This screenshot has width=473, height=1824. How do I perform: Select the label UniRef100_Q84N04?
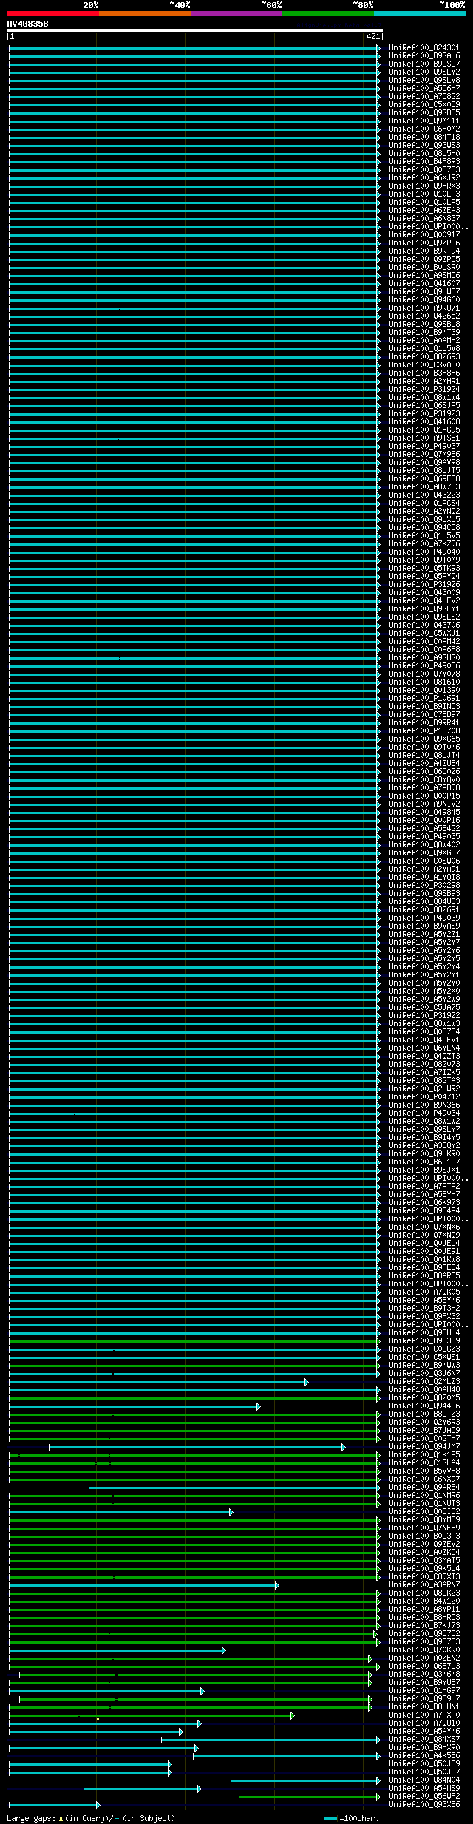point(424,1780)
